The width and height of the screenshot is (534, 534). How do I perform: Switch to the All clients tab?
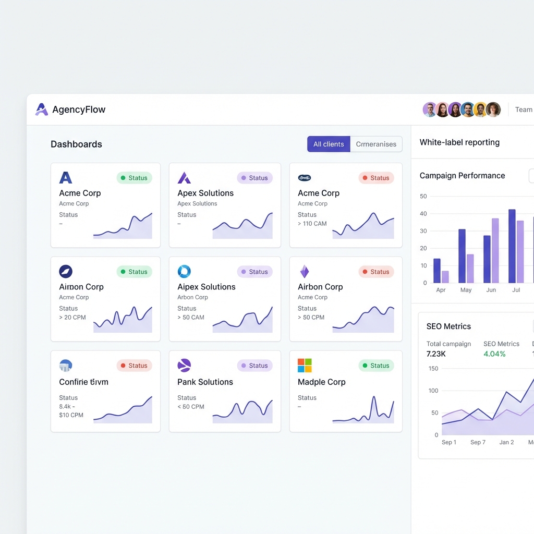(329, 144)
